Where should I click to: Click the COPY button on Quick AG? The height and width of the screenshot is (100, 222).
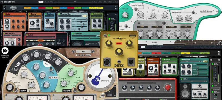coord(88,55)
